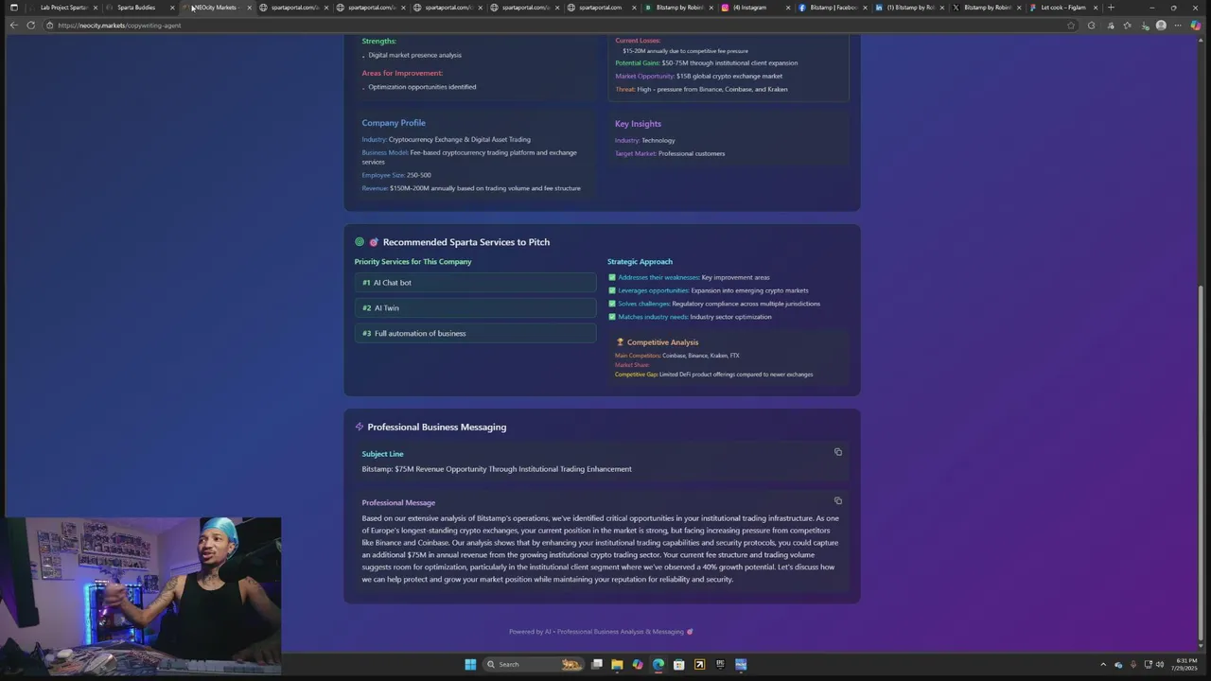Click the Key Insights heading
The image size is (1211, 681).
pos(638,124)
